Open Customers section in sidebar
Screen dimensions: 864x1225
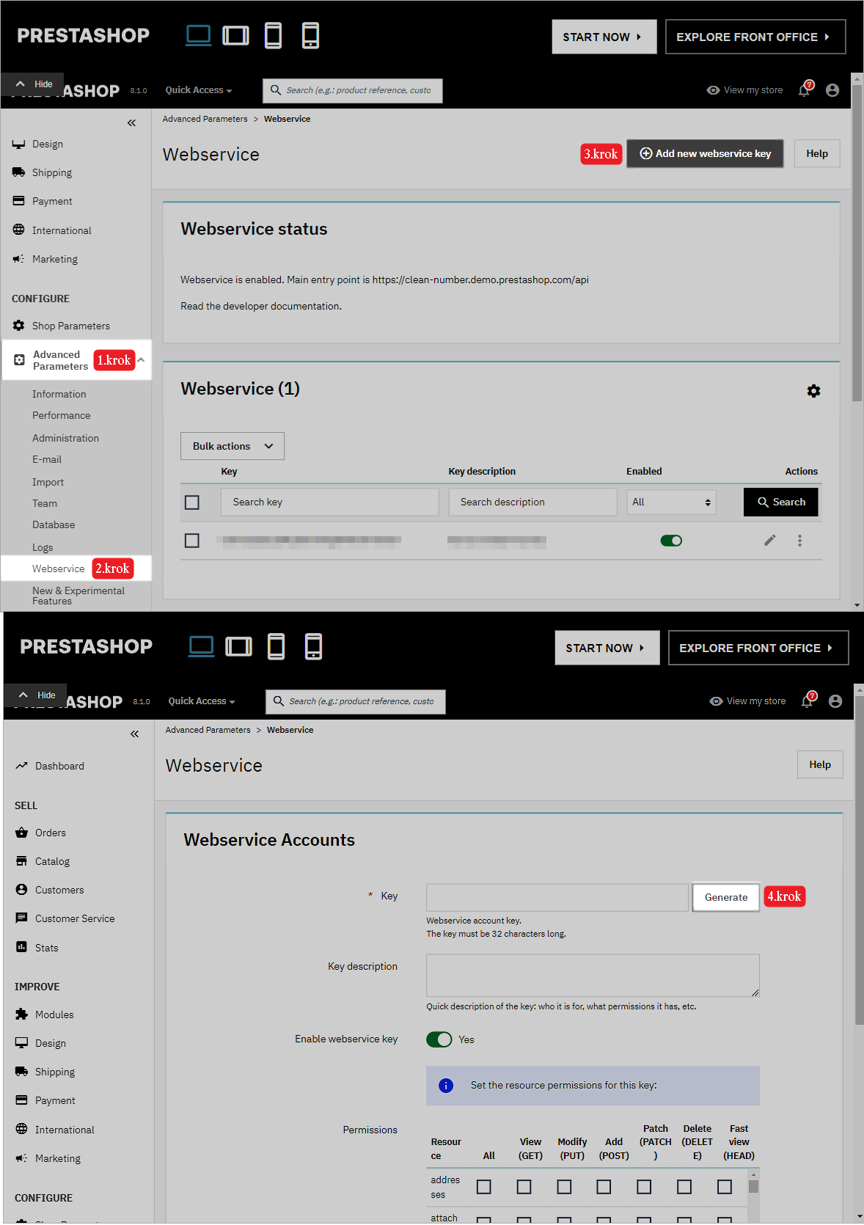59,890
